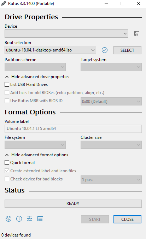Show the log window icon

pos(40,219)
